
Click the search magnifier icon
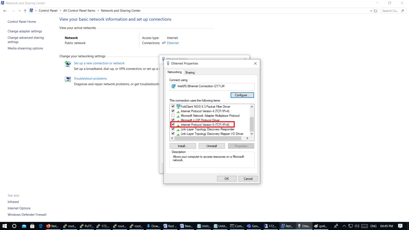402,11
